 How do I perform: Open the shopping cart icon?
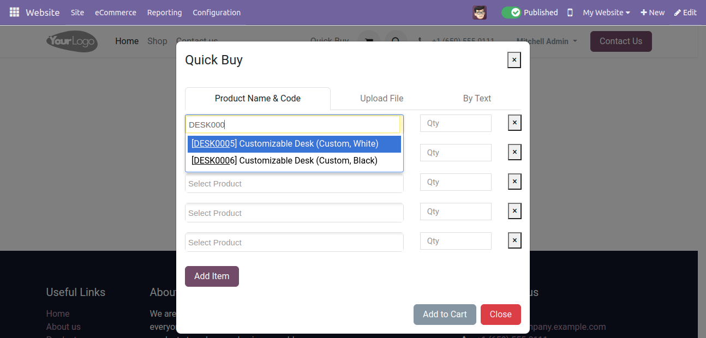(369, 41)
